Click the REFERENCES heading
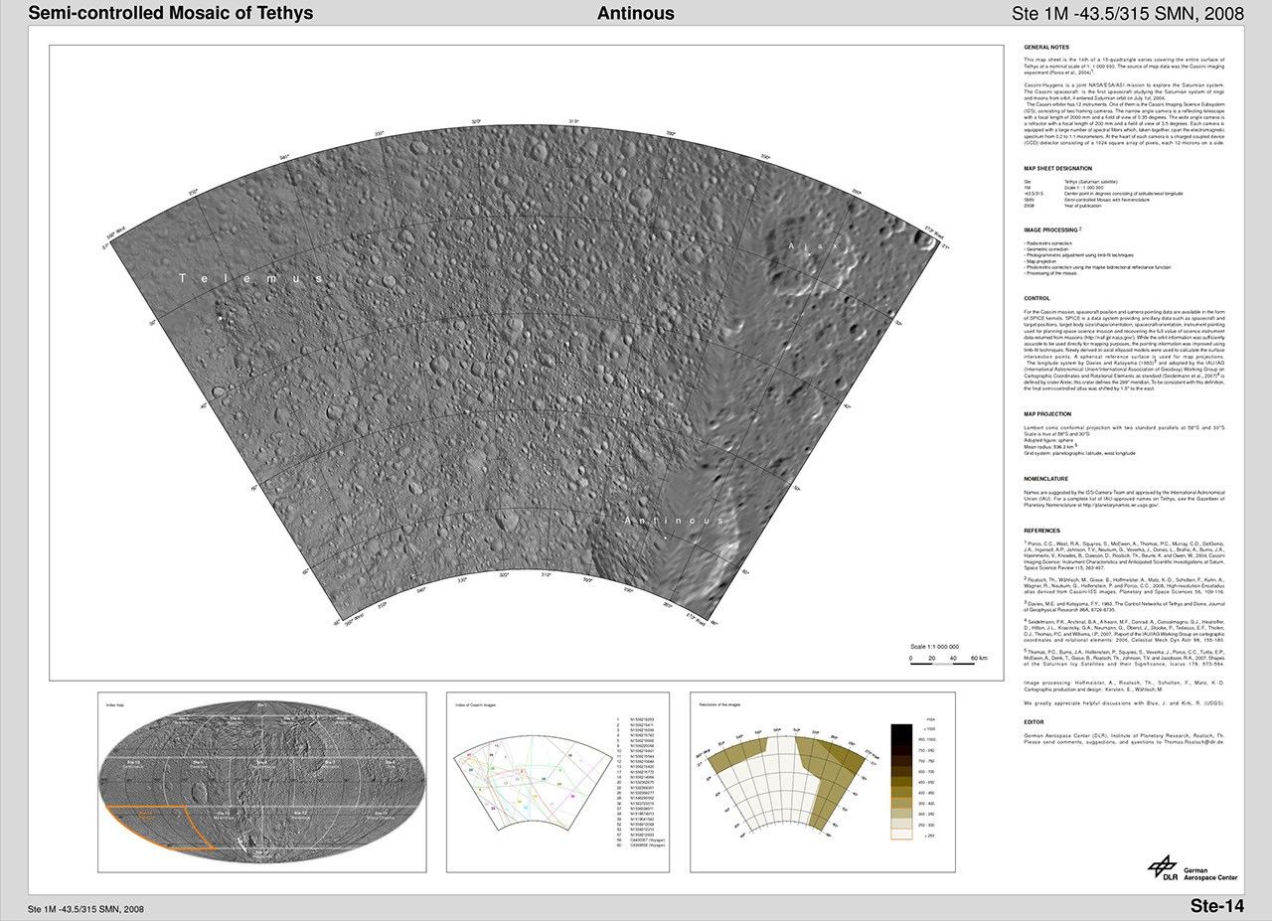 (x=1041, y=531)
